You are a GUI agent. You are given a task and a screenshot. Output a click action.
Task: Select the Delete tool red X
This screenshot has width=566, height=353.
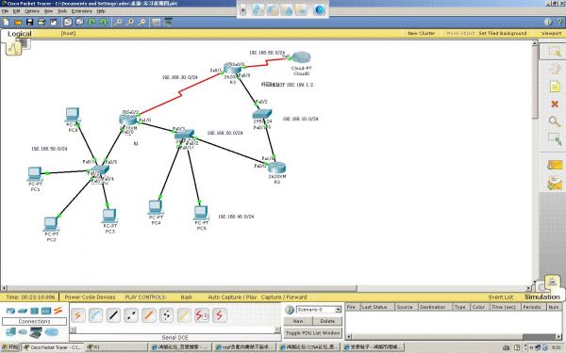(555, 104)
